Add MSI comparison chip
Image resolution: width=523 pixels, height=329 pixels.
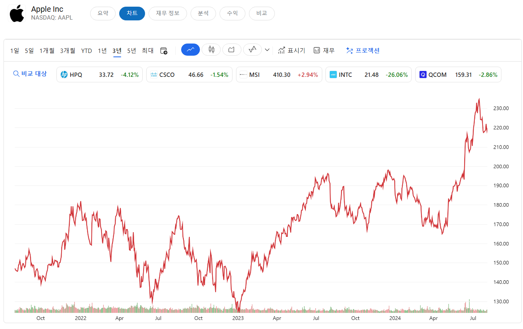click(x=279, y=75)
